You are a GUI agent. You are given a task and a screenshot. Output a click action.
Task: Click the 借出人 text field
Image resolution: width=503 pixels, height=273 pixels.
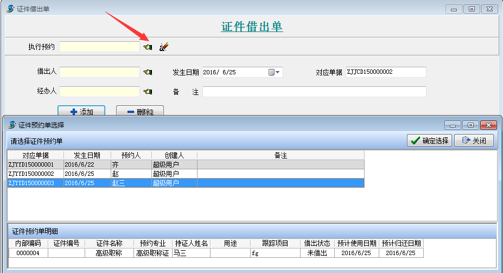99,72
